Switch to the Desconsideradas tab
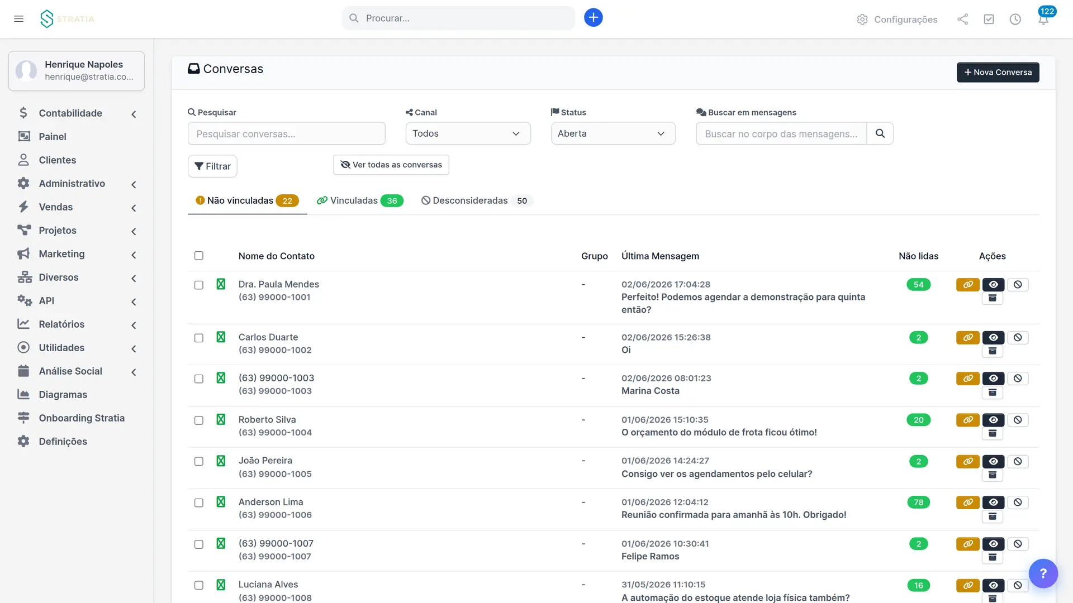1073x603 pixels. tap(477, 200)
